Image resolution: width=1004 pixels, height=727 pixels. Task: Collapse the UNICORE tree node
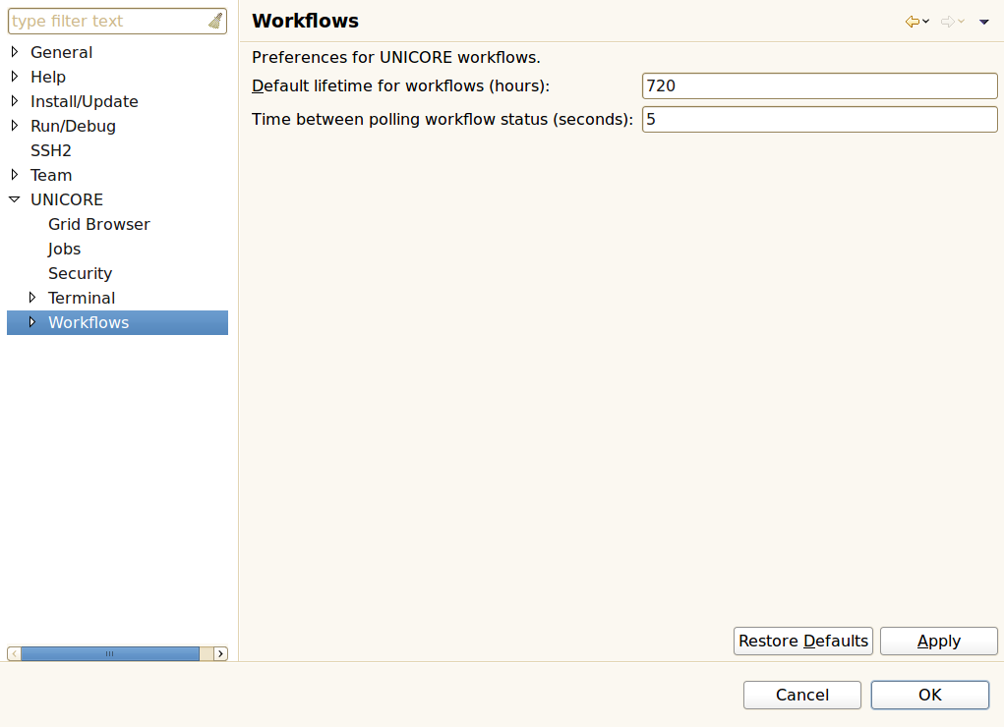pyautogui.click(x=15, y=199)
